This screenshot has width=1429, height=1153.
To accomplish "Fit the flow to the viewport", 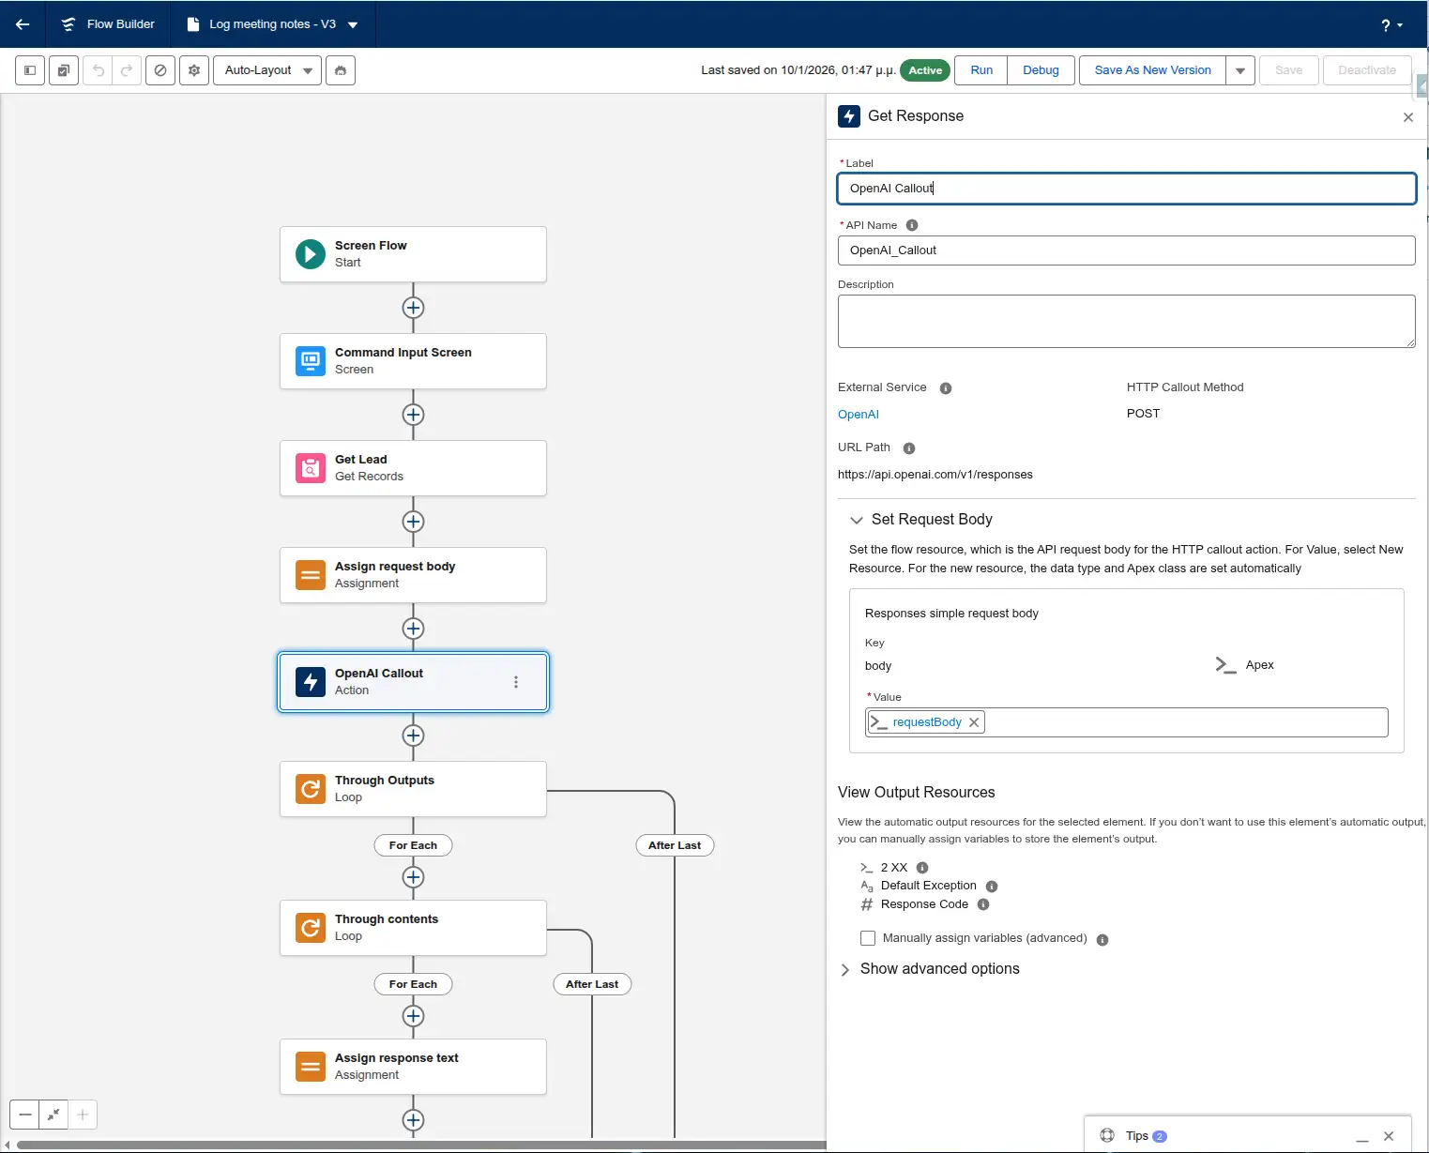I will click(53, 1115).
